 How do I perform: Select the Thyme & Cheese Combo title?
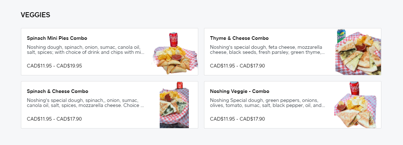[239, 38]
